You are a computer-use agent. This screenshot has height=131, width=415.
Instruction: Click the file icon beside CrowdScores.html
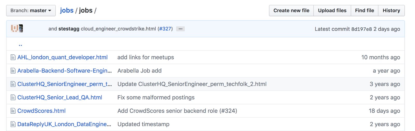click(x=13, y=111)
